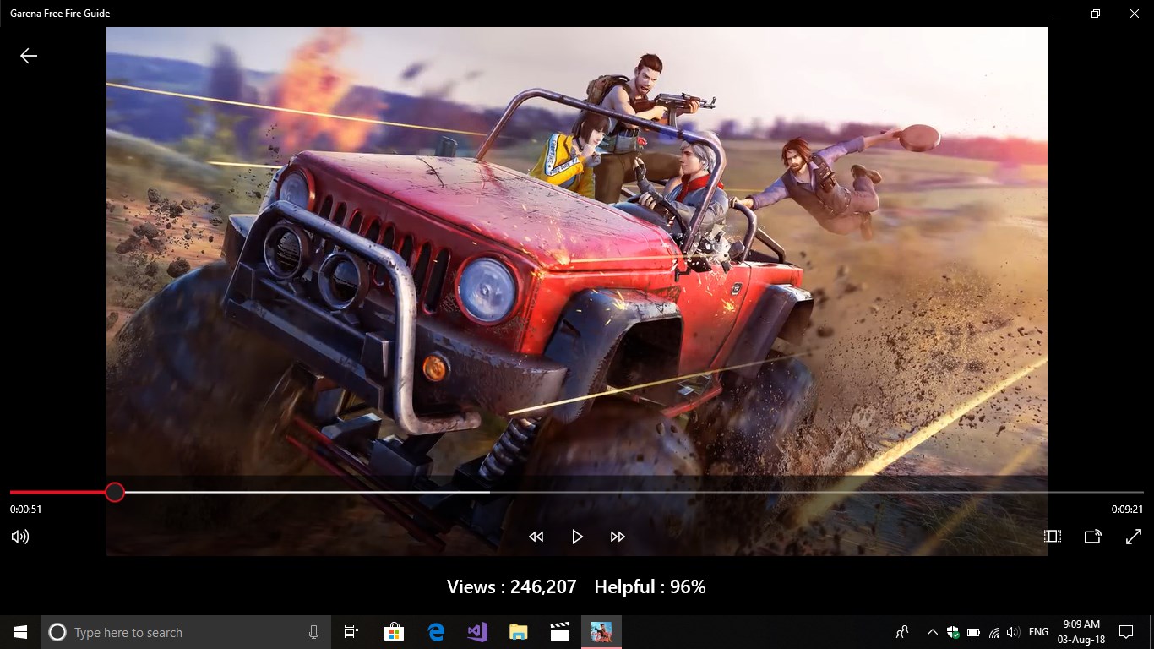Fast forward the video

(618, 537)
